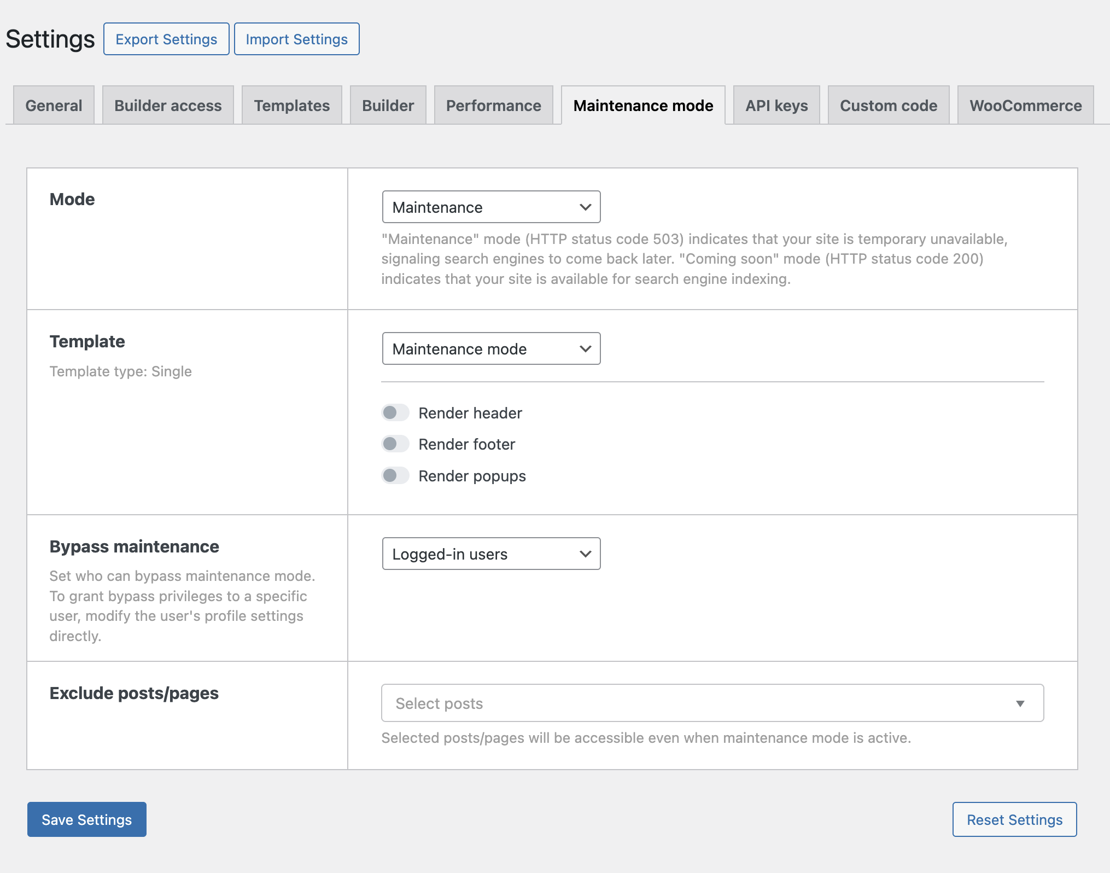Open the Performance tab
The image size is (1110, 873).
coord(494,105)
